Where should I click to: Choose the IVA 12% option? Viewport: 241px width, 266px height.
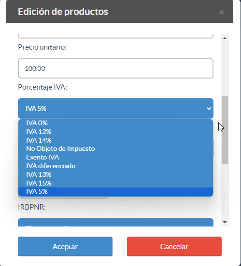coord(115,132)
